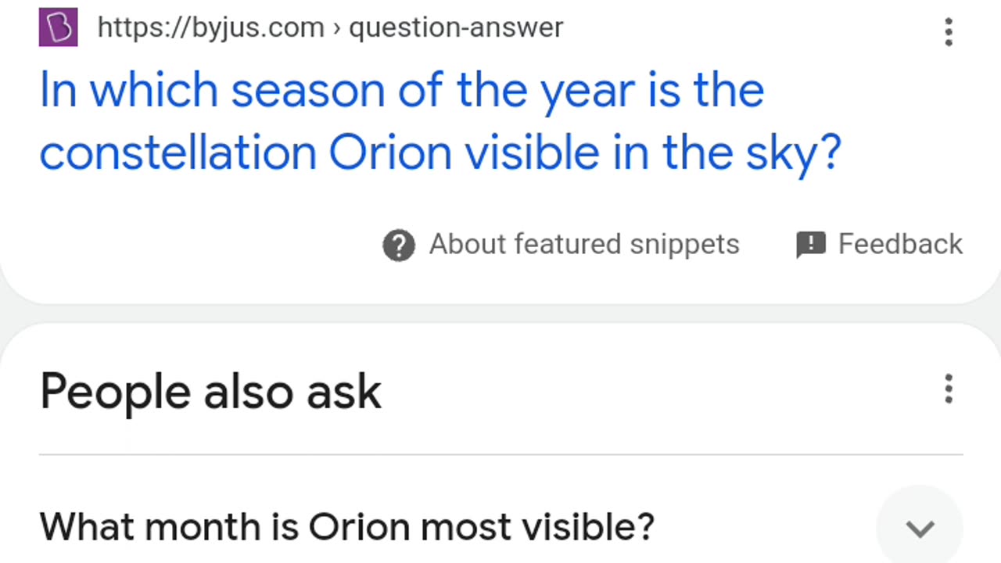This screenshot has width=1001, height=563.
Task: Click the Feedback exclamation speech-bubble icon
Action: coord(811,245)
